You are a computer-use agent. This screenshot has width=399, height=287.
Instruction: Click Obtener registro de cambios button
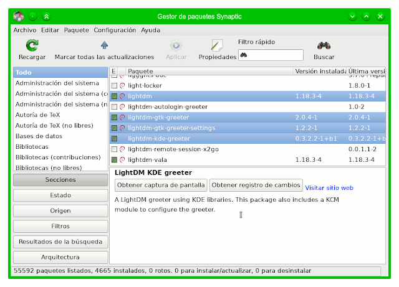[x=256, y=185]
